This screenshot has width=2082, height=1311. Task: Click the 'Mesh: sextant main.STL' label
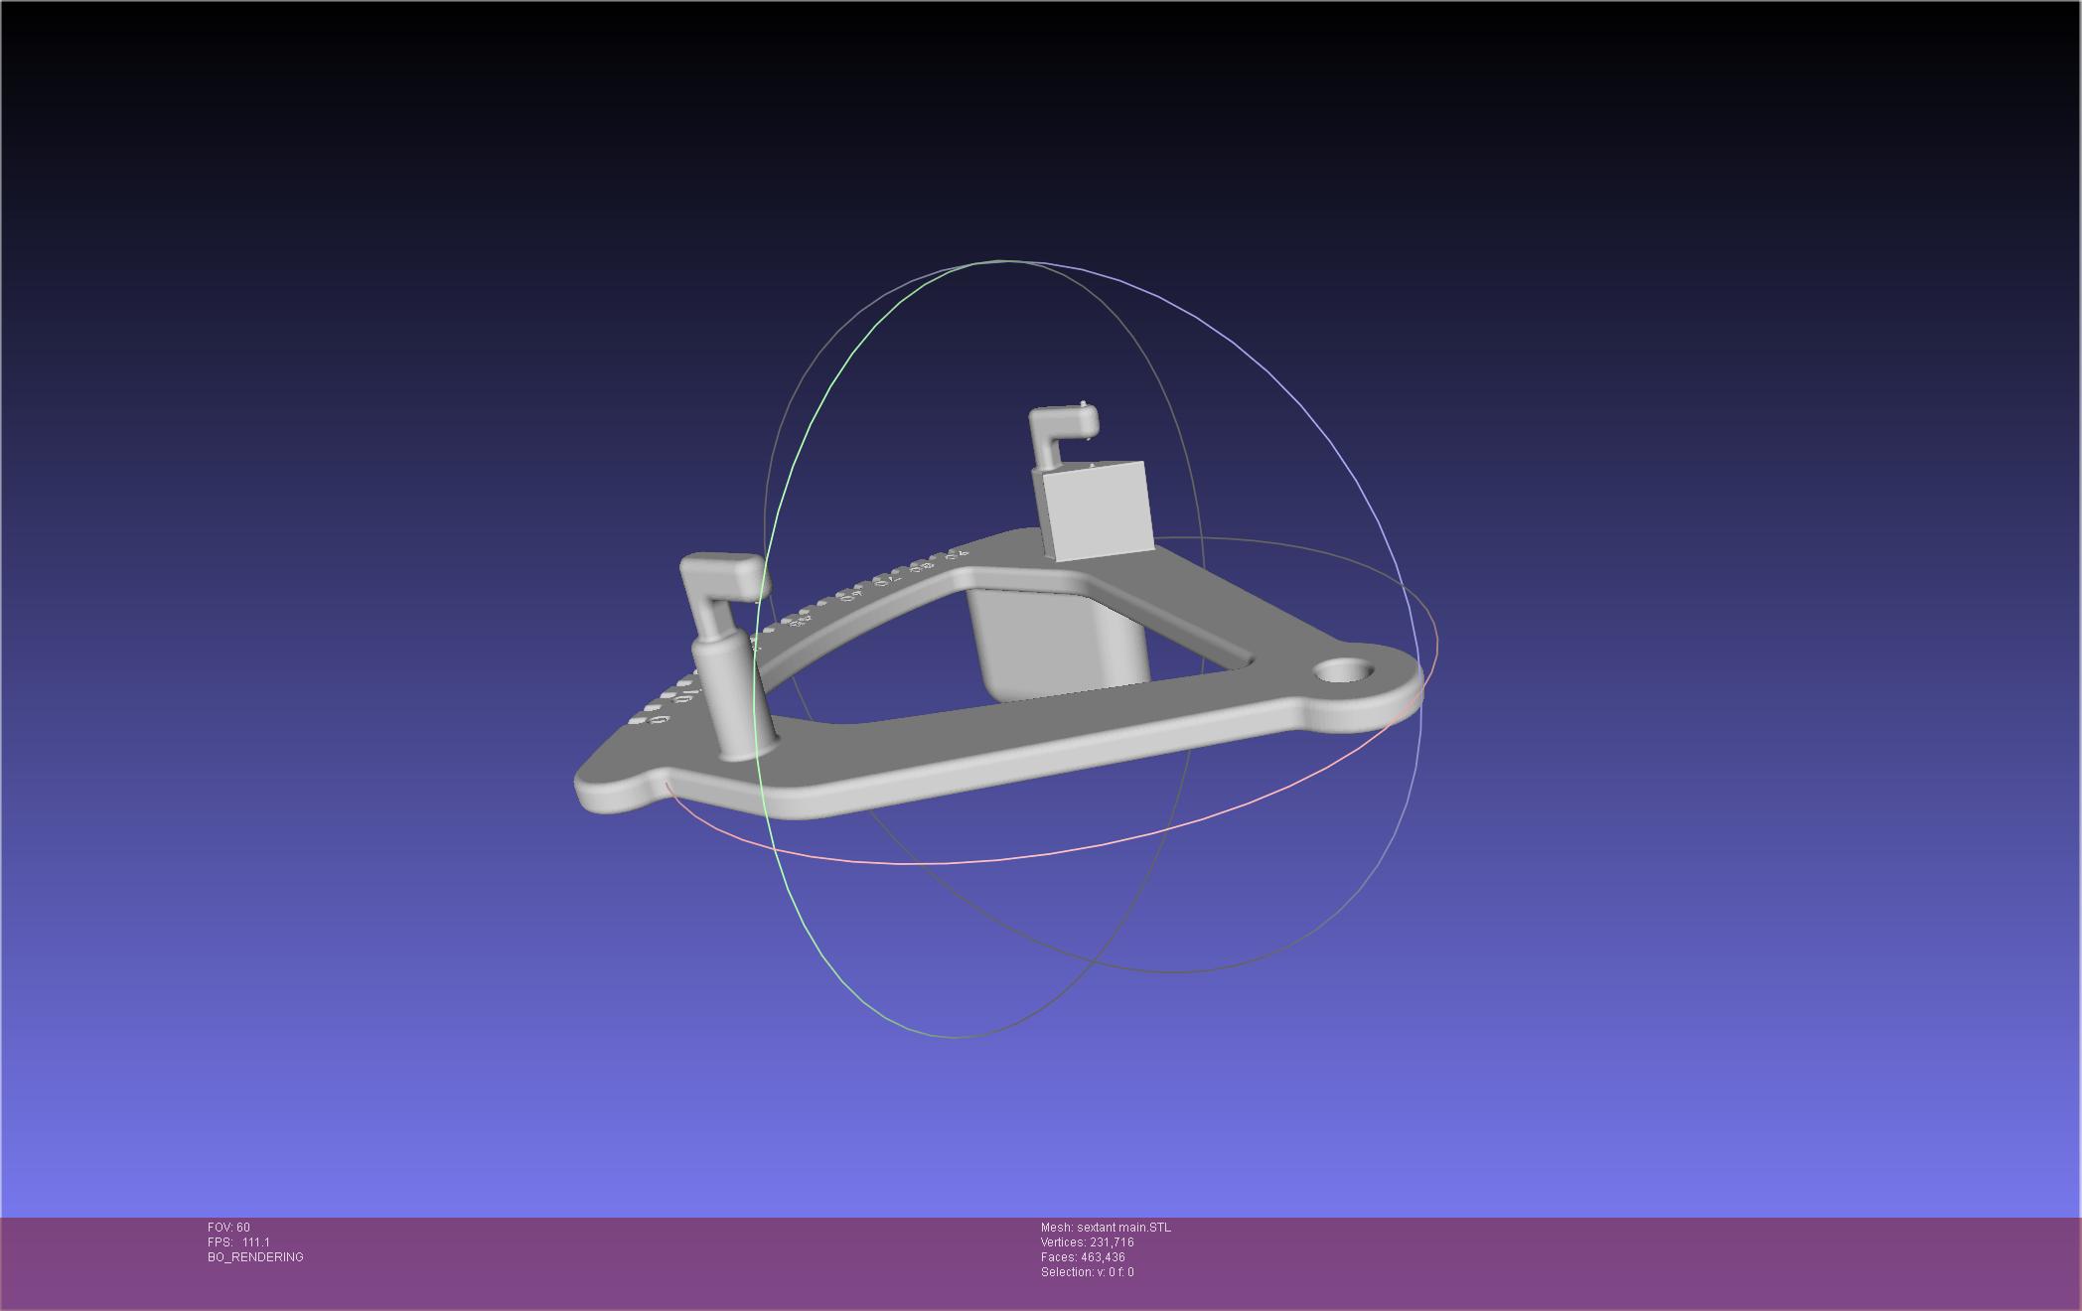pyautogui.click(x=1106, y=1228)
